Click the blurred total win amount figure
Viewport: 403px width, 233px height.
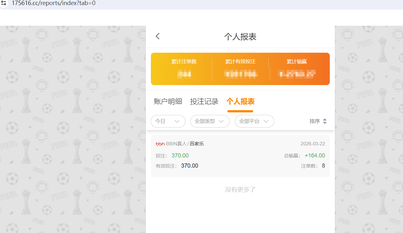(297, 75)
